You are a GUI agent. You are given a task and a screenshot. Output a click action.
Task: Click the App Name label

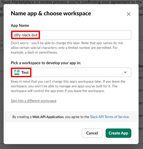(x=20, y=25)
